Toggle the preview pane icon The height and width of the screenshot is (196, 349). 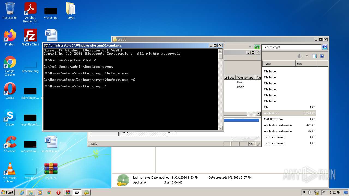314,56
